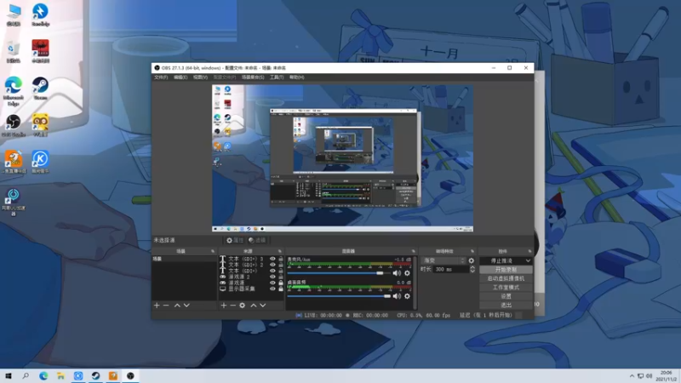Open 设置 settings button in Controls
Viewport: 681px width, 383px height.
coord(506,296)
